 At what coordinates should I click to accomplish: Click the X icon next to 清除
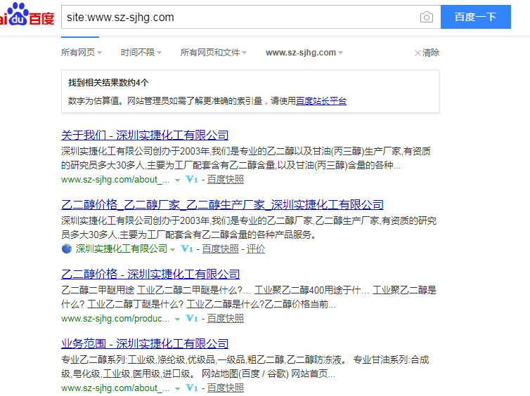(418, 53)
